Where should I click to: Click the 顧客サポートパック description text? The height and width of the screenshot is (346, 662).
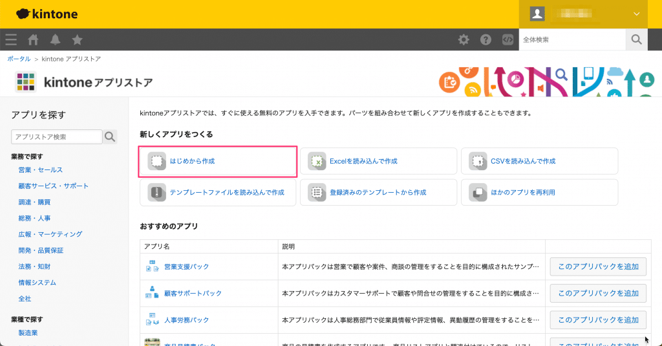[x=411, y=293]
